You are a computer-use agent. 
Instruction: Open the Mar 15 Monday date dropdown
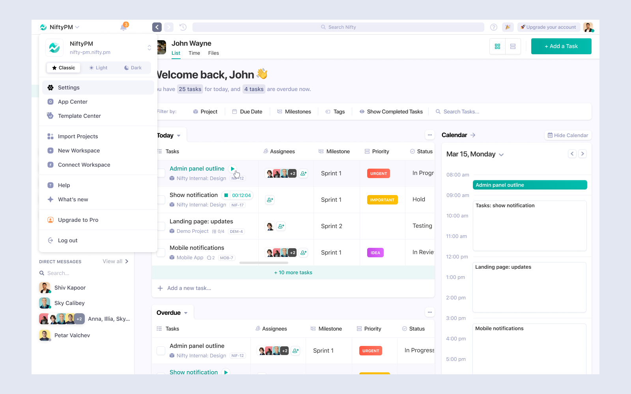click(x=501, y=154)
